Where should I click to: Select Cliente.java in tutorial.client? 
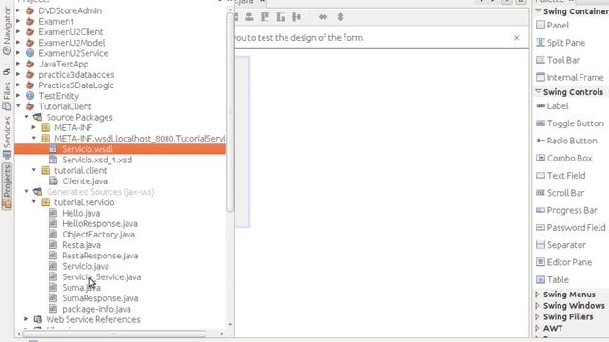(x=85, y=181)
